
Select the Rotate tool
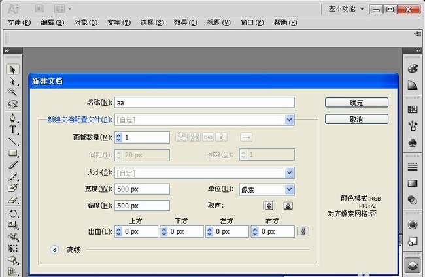tap(12, 214)
